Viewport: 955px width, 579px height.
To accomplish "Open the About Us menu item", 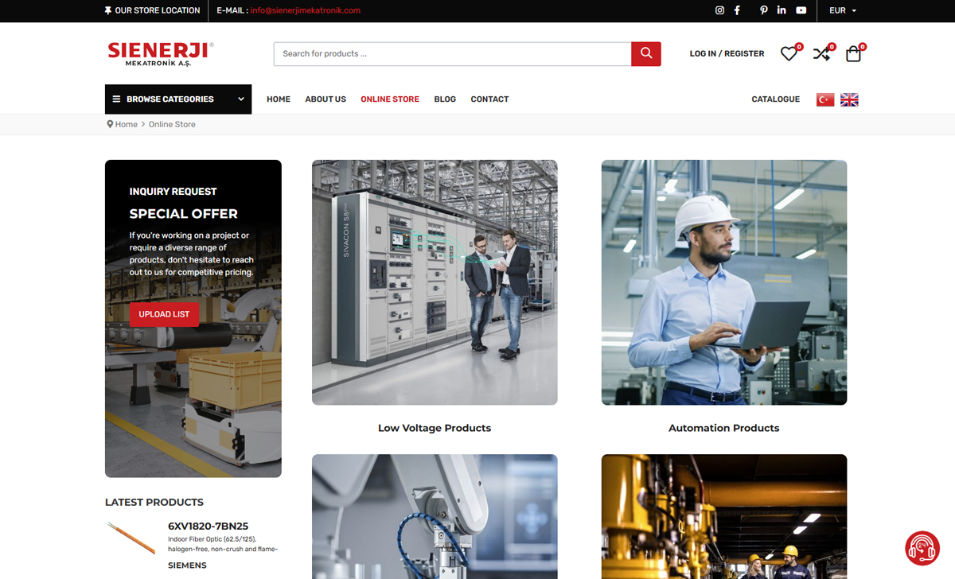I will 325,99.
